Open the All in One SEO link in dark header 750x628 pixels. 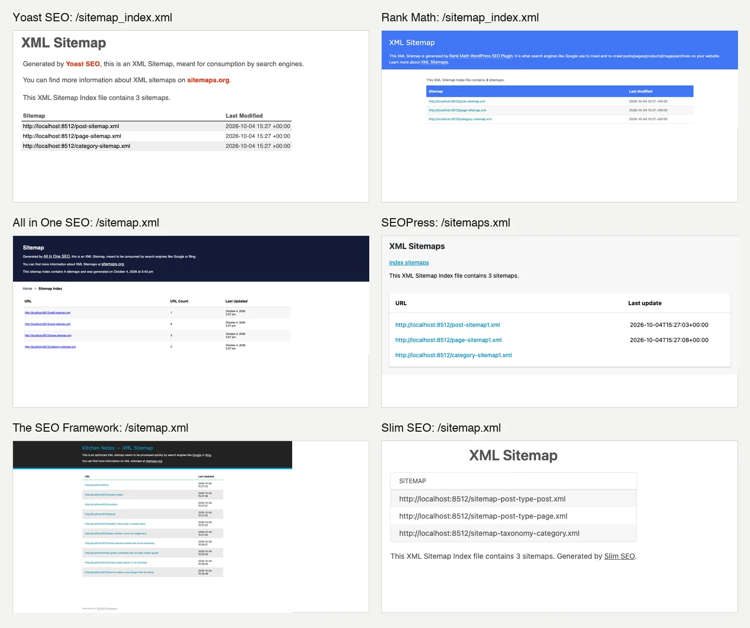click(57, 256)
